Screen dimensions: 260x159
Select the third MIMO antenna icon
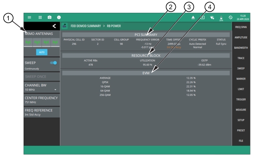(46, 42)
